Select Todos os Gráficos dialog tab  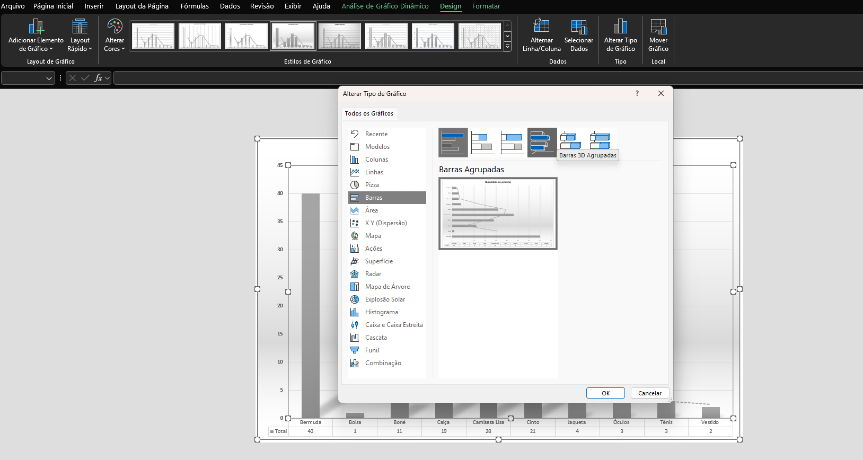tap(369, 113)
